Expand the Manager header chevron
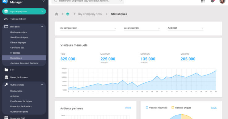Image resolution: width=228 pixels, height=119 pixels. point(44,1)
